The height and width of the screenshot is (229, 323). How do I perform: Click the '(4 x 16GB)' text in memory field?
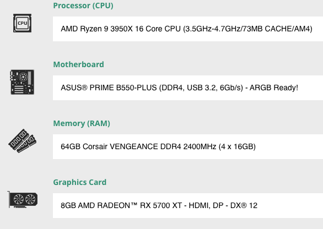(x=237, y=146)
